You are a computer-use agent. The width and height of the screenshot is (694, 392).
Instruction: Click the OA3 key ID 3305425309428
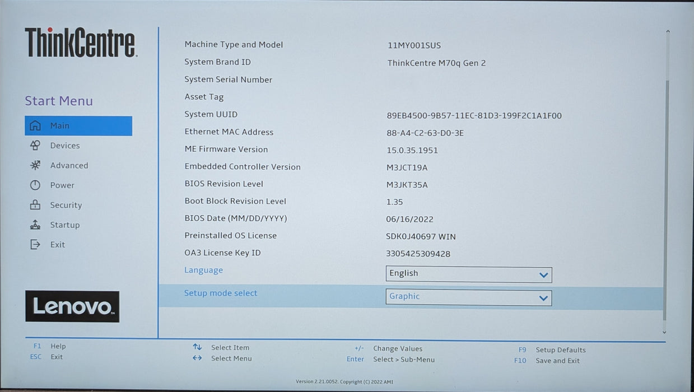pos(418,254)
